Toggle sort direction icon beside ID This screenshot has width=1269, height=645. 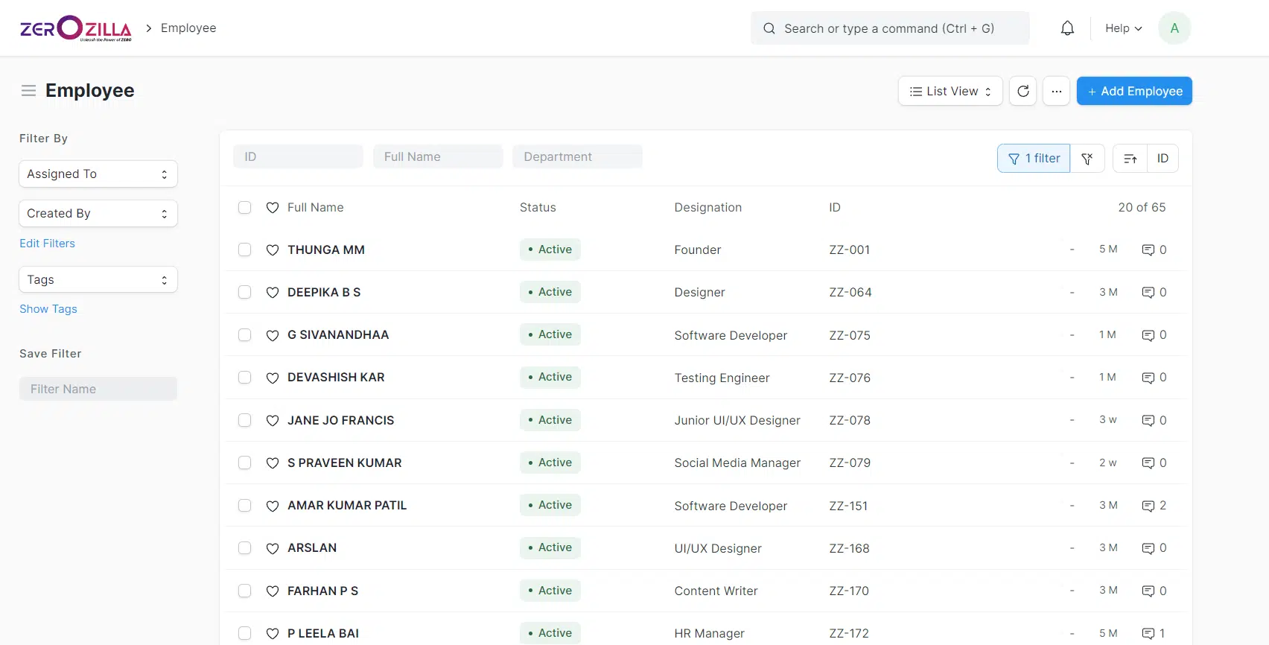pos(1130,159)
